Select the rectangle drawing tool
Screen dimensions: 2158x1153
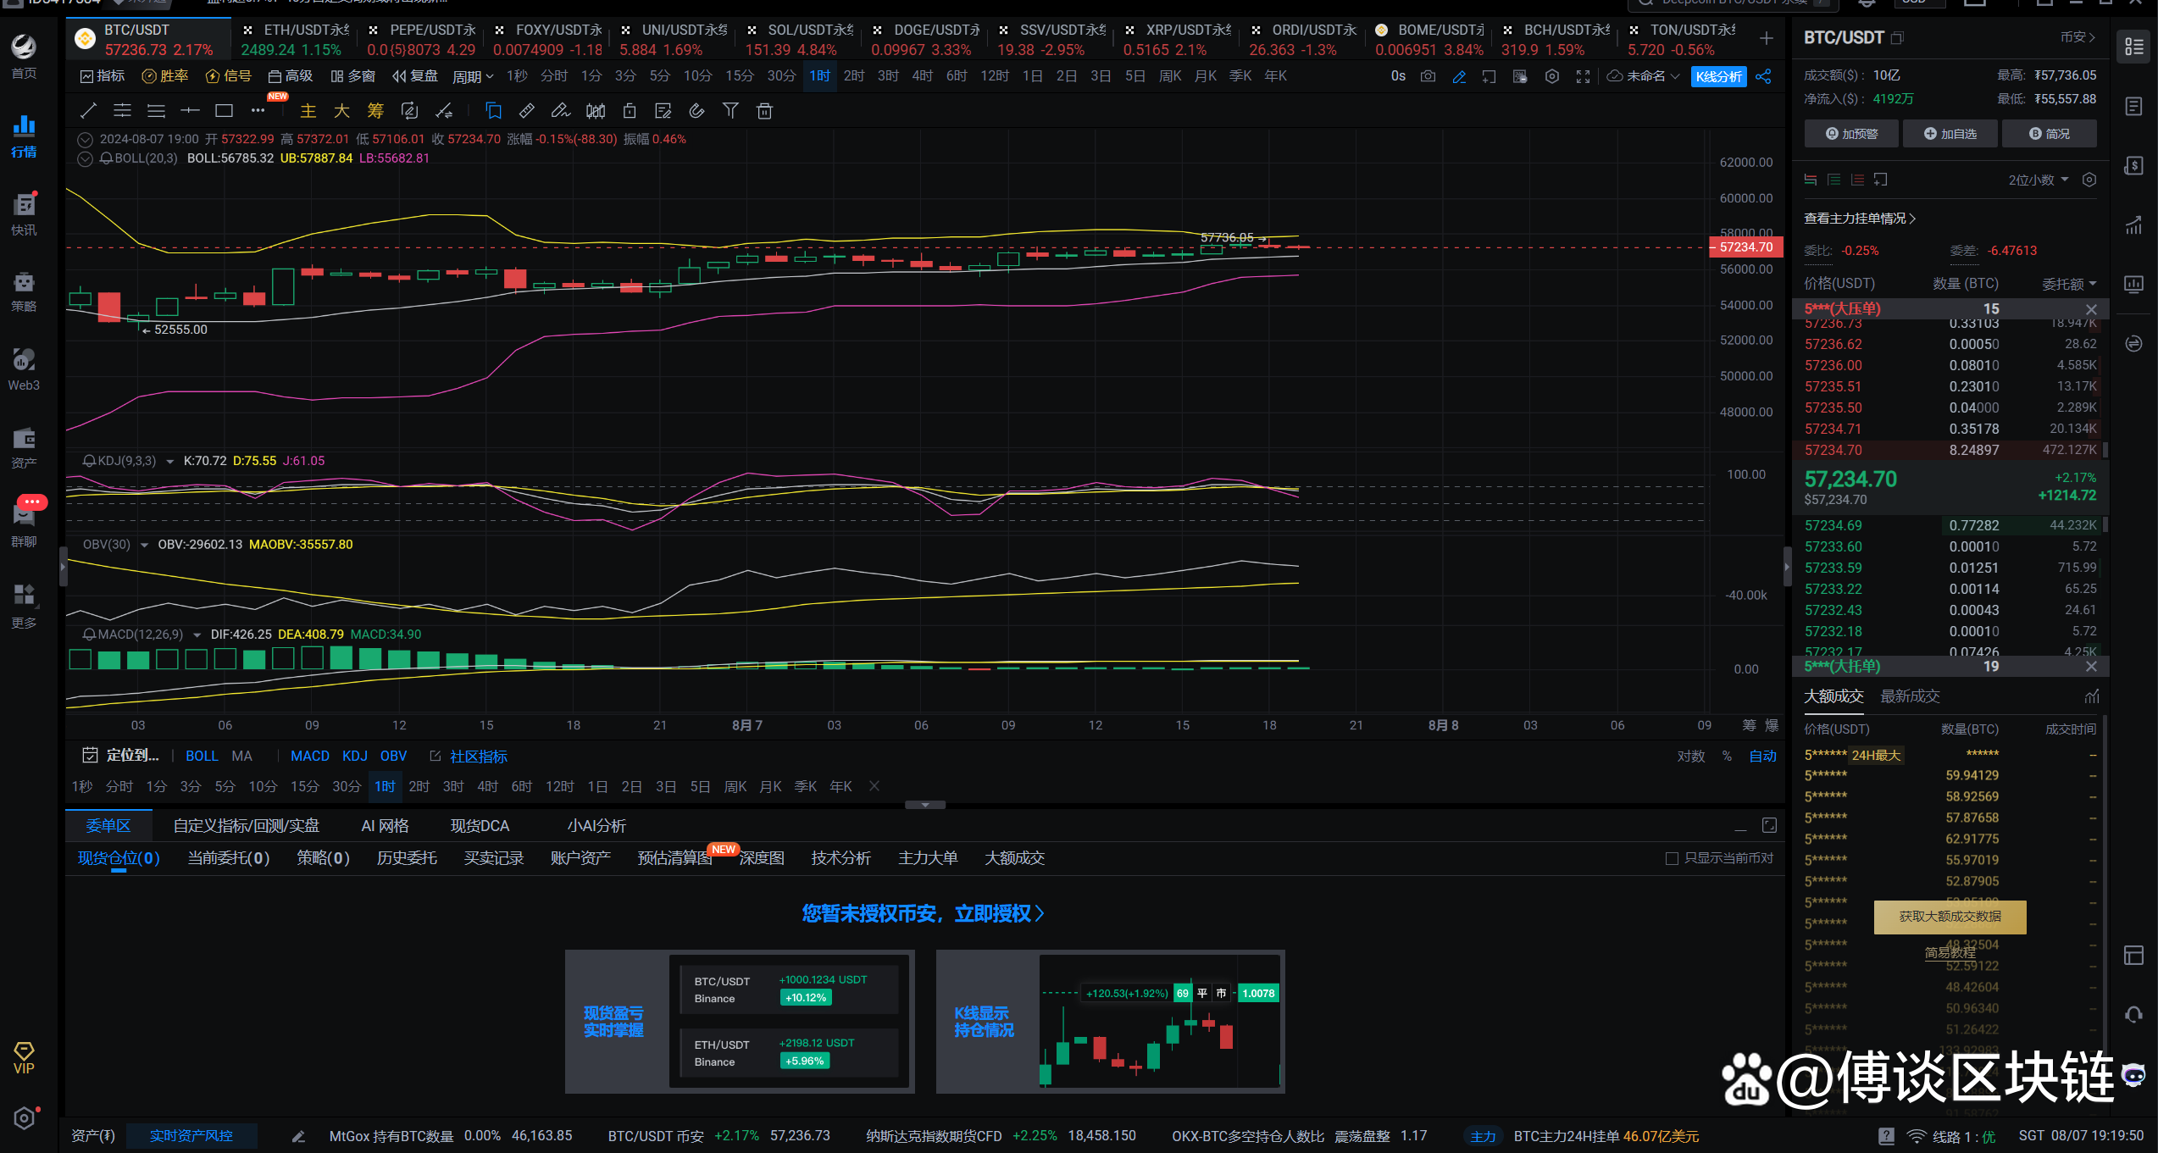tap(224, 111)
